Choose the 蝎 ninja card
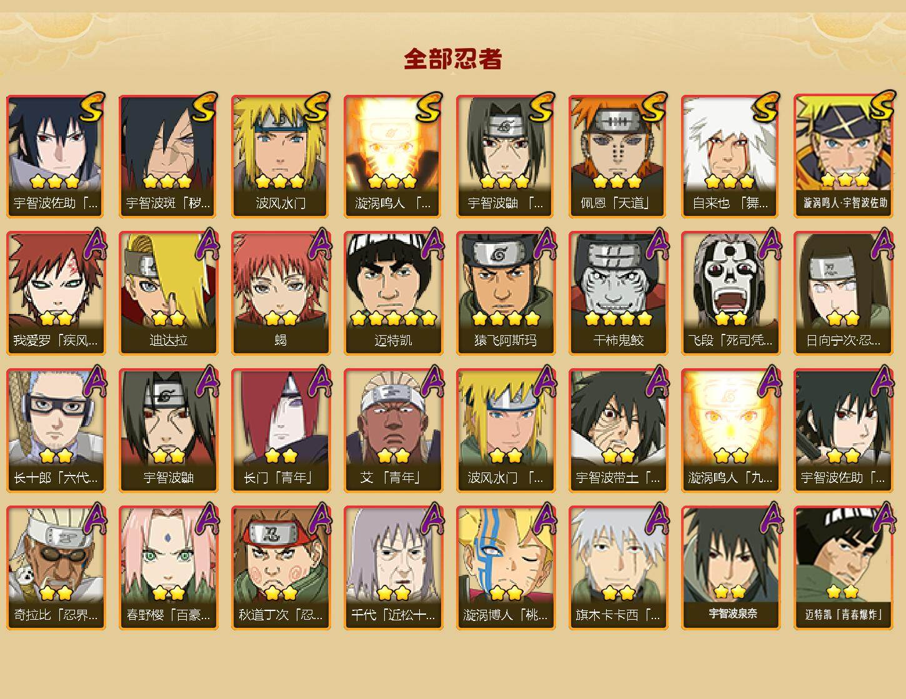The height and width of the screenshot is (699, 906). click(x=281, y=293)
